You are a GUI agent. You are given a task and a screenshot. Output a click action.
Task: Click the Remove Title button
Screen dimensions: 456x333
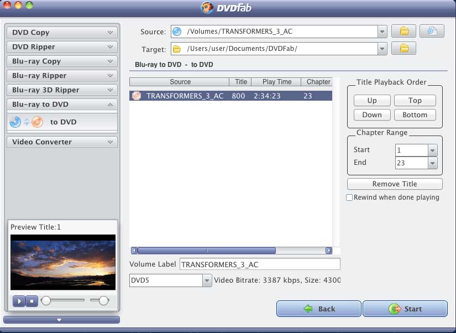(x=395, y=184)
